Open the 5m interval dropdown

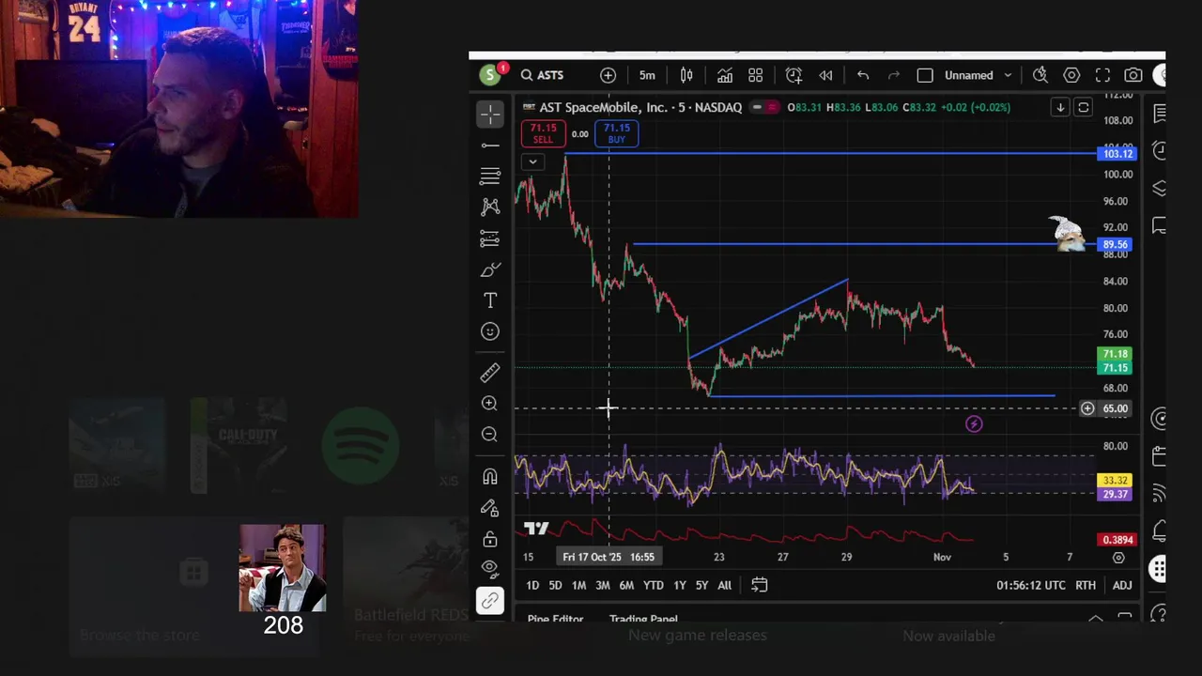point(647,75)
